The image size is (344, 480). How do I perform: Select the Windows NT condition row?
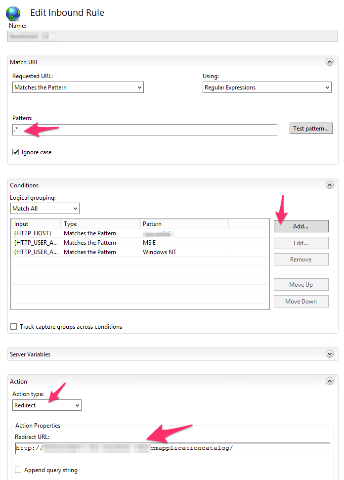(99, 252)
